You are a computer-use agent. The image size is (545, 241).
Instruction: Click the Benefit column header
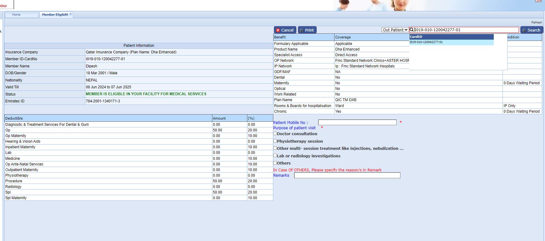pos(280,37)
